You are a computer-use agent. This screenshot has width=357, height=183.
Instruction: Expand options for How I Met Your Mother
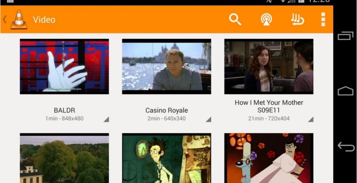tap(311, 120)
